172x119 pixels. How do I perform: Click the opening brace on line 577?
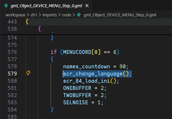click(x=52, y=59)
